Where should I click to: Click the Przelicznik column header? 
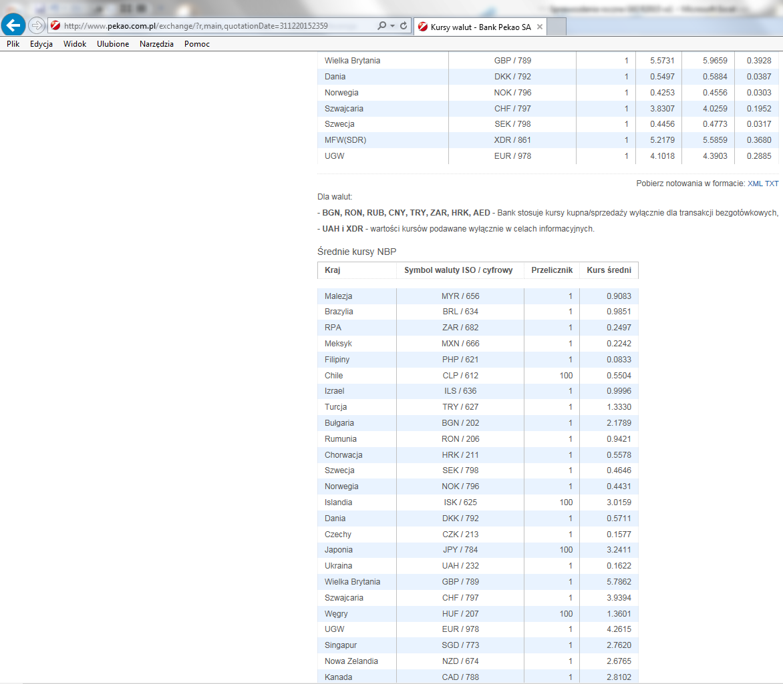pyautogui.click(x=552, y=270)
